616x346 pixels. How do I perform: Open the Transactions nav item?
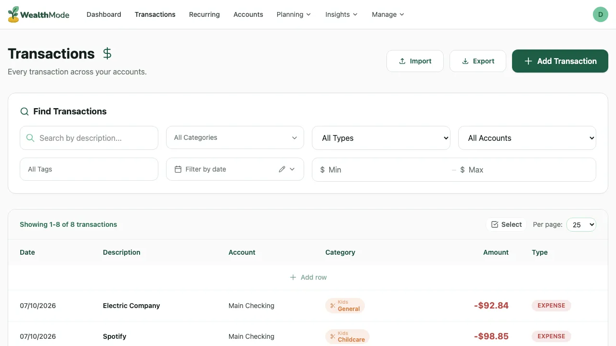pyautogui.click(x=155, y=14)
